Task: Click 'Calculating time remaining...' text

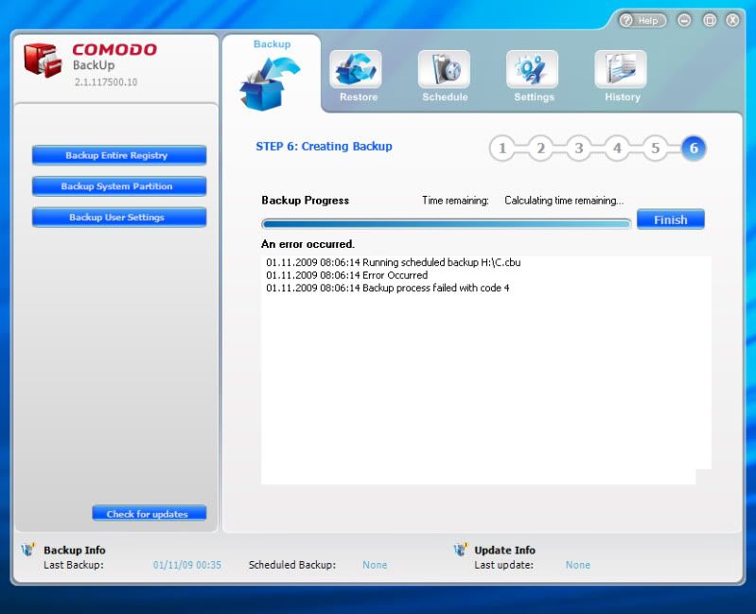Action: point(564,201)
